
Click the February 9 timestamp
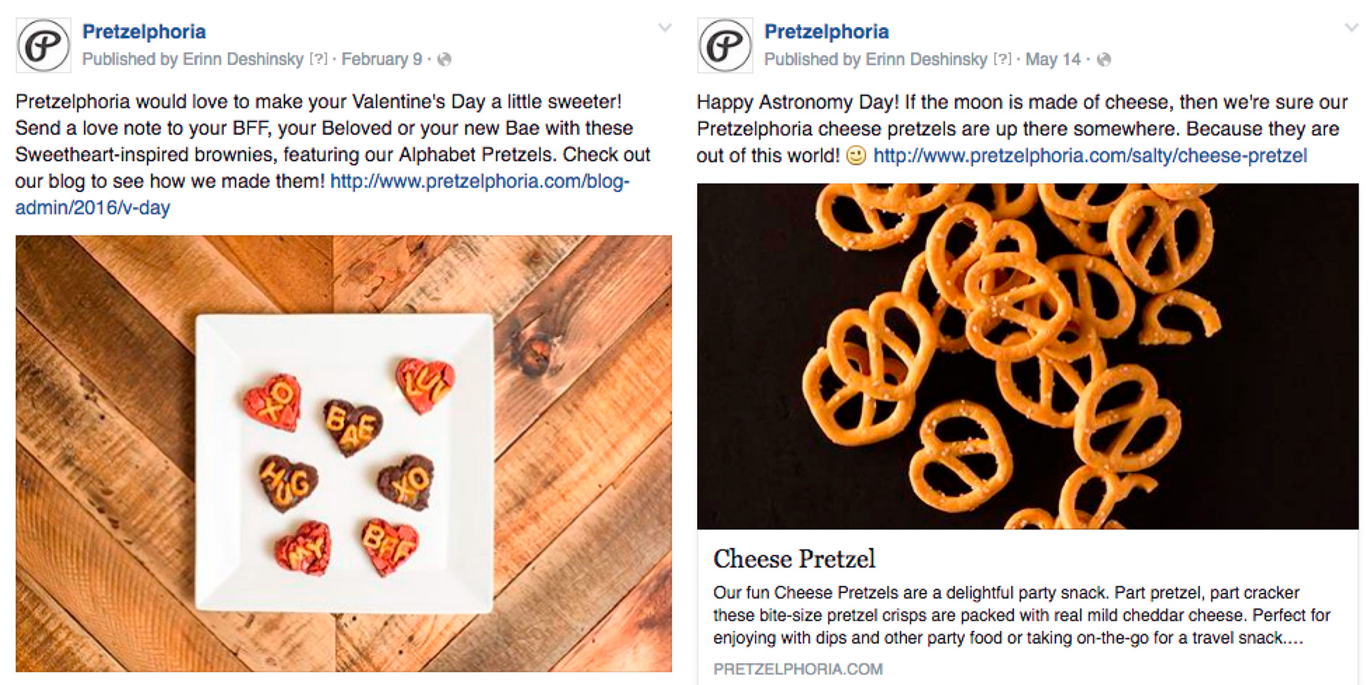point(382,59)
